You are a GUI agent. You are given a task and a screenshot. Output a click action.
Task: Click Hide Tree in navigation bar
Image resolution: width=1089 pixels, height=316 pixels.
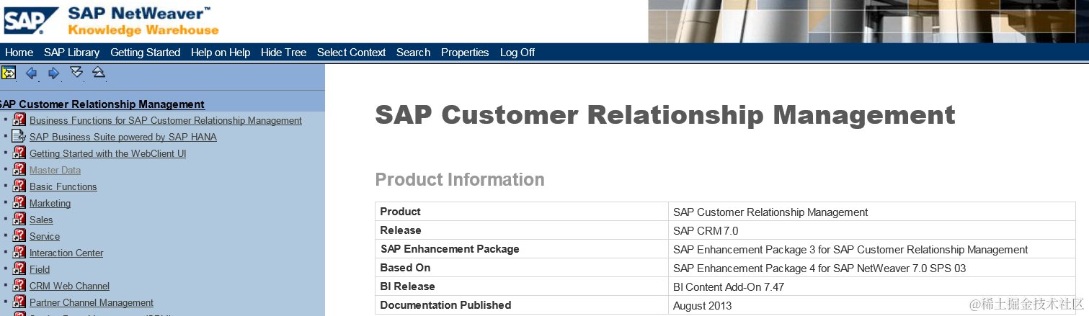[283, 53]
